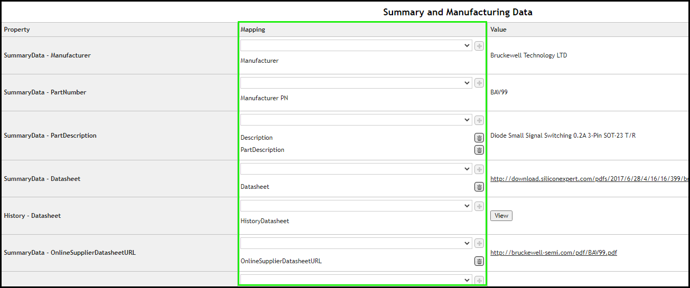
Task: Open the mapping dropdown in the History - Datasheet row
Action: (356, 206)
